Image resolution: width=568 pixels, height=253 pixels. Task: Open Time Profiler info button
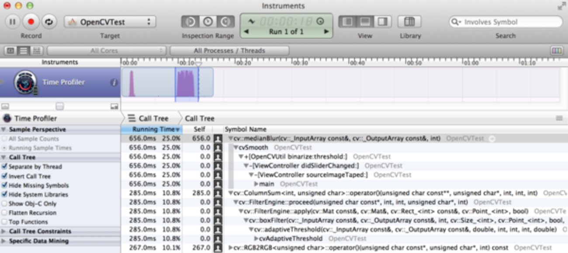tap(114, 82)
